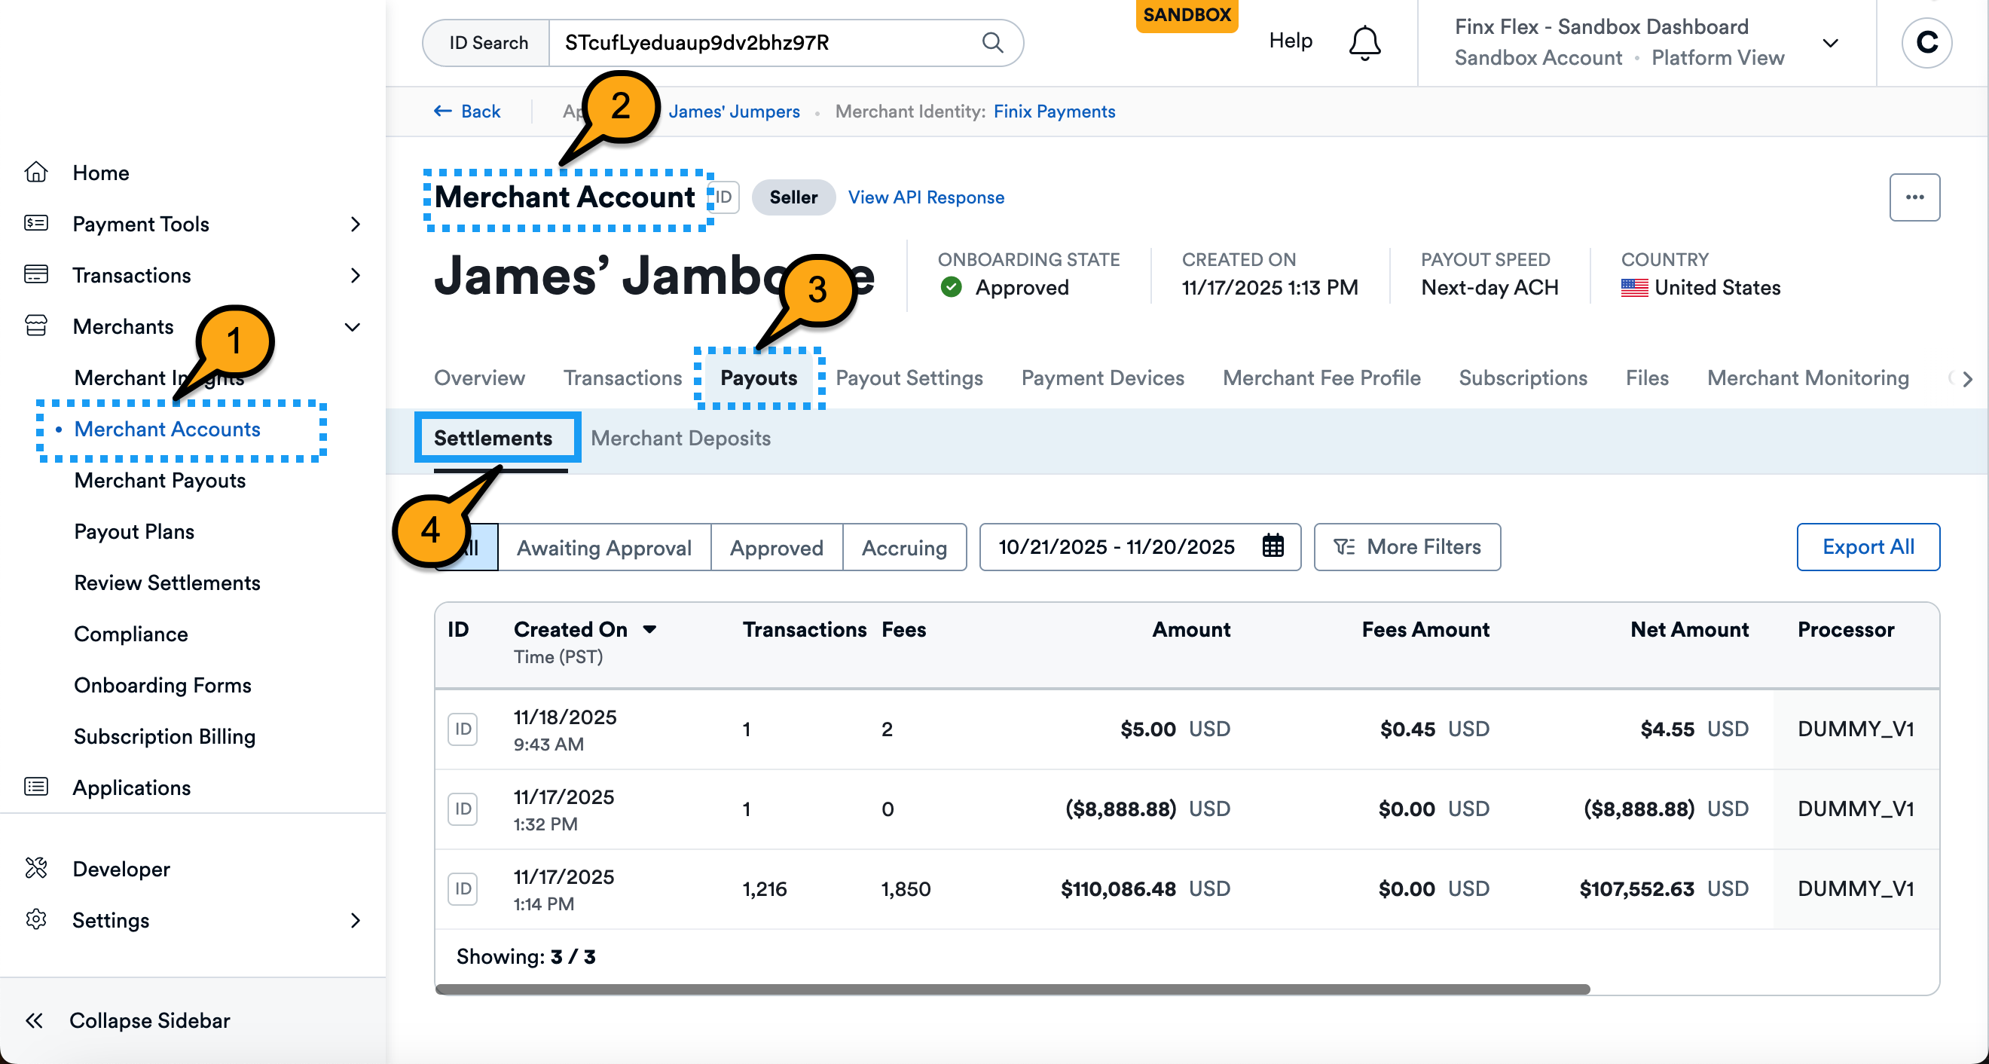The image size is (1989, 1064).
Task: Switch to Merchant Deposits tab
Action: click(x=680, y=438)
